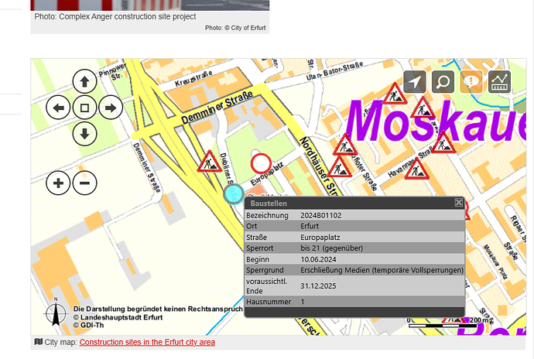This screenshot has height=359, width=534.
Task: Pan the map down with south arrow
Action: 84,133
